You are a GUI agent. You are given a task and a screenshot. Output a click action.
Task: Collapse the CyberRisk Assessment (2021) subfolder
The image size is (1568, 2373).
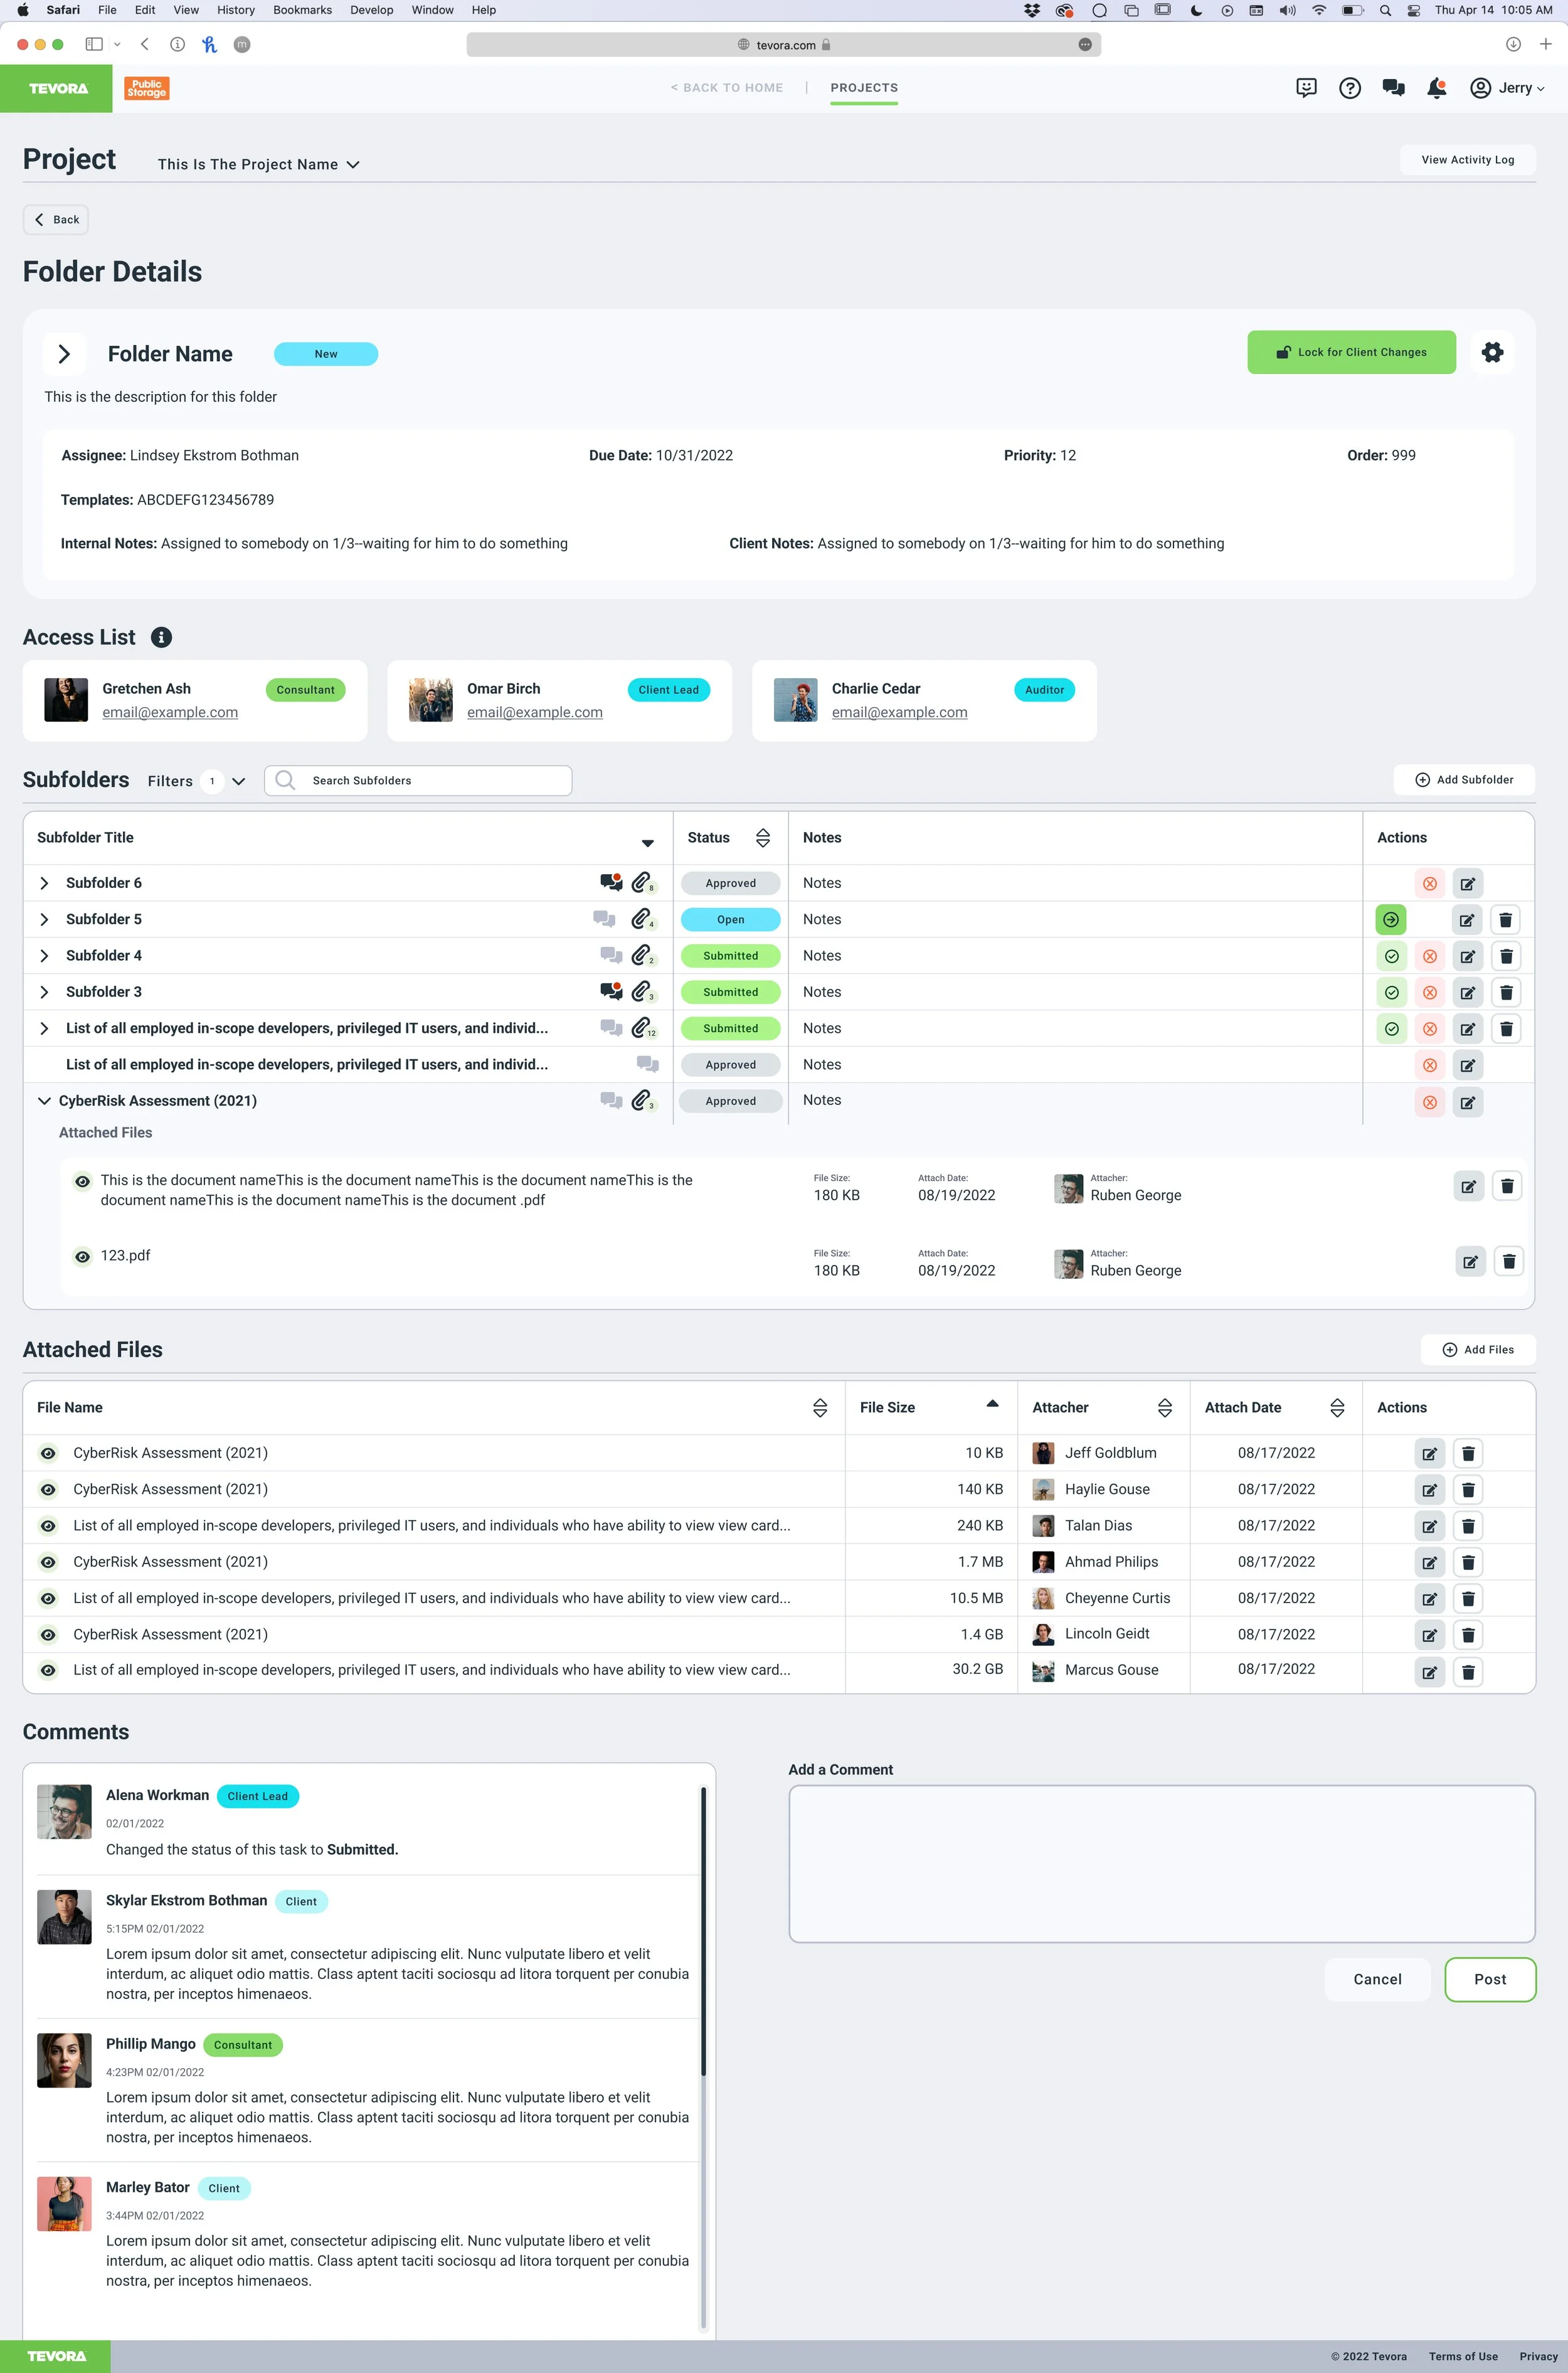(44, 1101)
